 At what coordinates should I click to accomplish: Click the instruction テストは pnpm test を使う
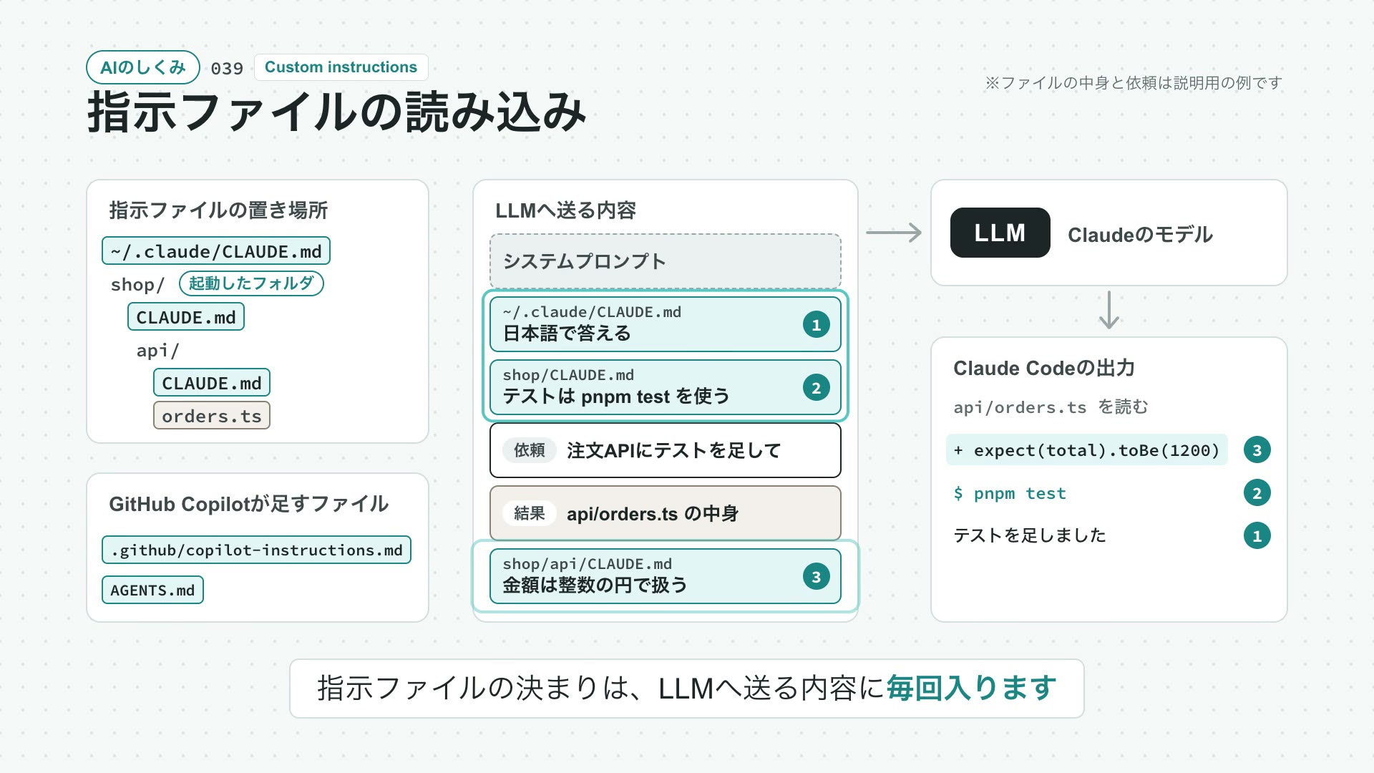click(x=616, y=397)
